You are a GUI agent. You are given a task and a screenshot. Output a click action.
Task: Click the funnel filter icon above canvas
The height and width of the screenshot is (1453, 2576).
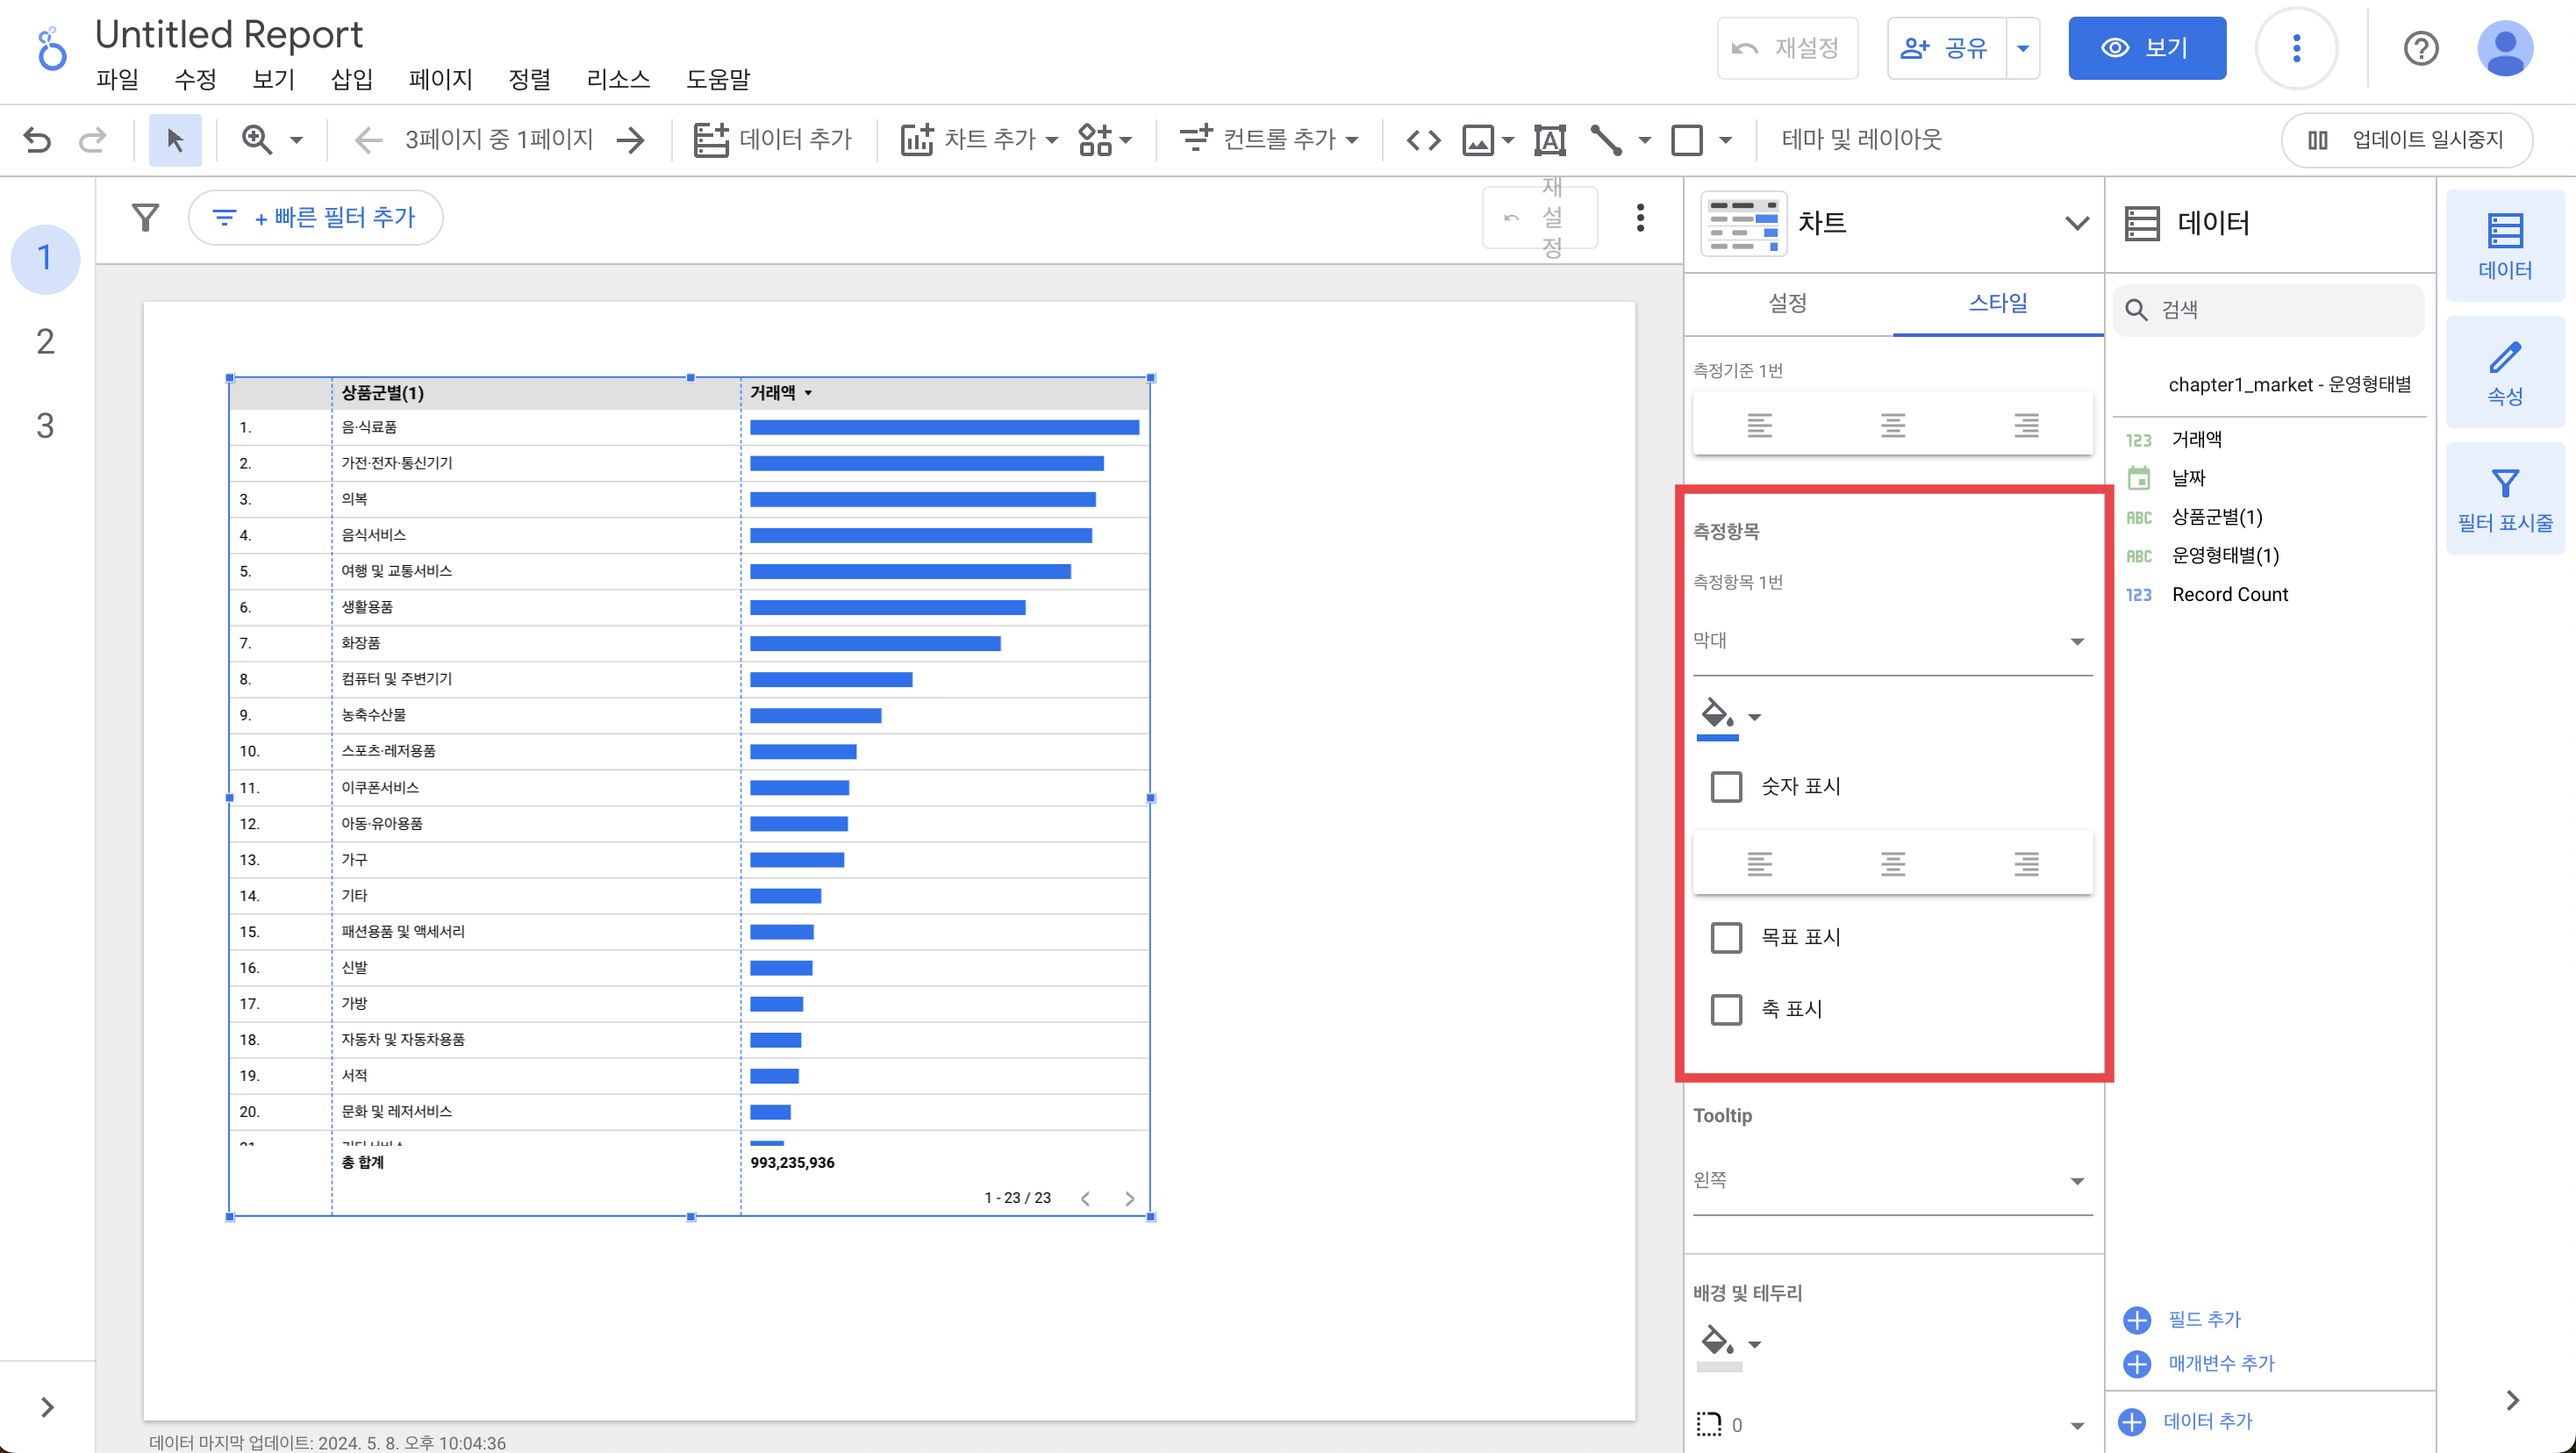coord(146,217)
